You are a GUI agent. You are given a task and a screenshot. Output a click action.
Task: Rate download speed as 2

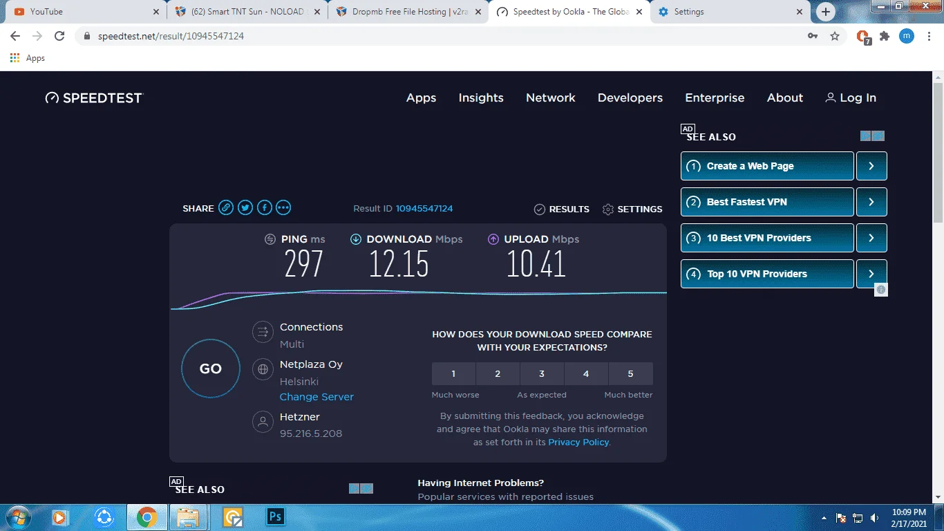click(x=498, y=373)
